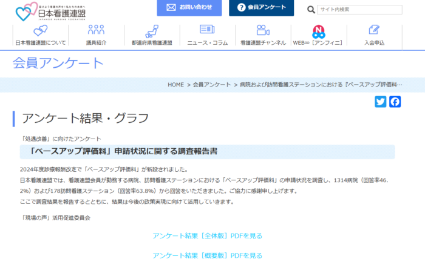The height and width of the screenshot is (268, 425).
Task: Click the ニュース・コラム newspaper icon
Action: (x=207, y=30)
